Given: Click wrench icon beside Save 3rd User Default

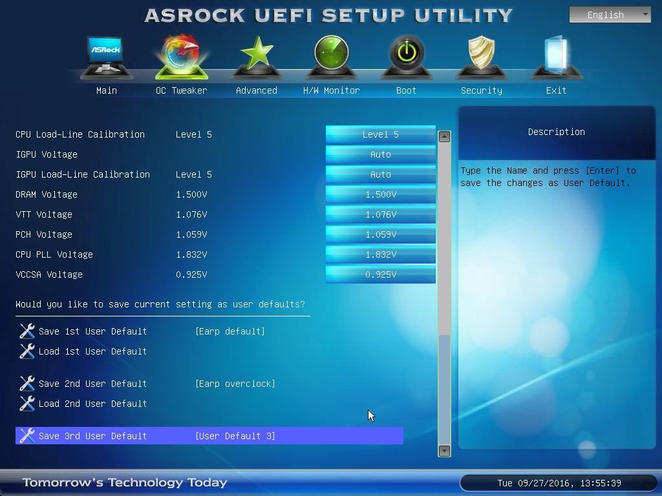Looking at the screenshot, I should [27, 436].
